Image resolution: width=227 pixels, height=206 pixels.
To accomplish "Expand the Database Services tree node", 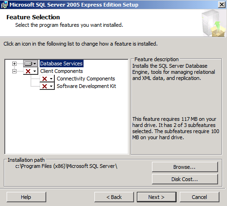I will [14, 63].
